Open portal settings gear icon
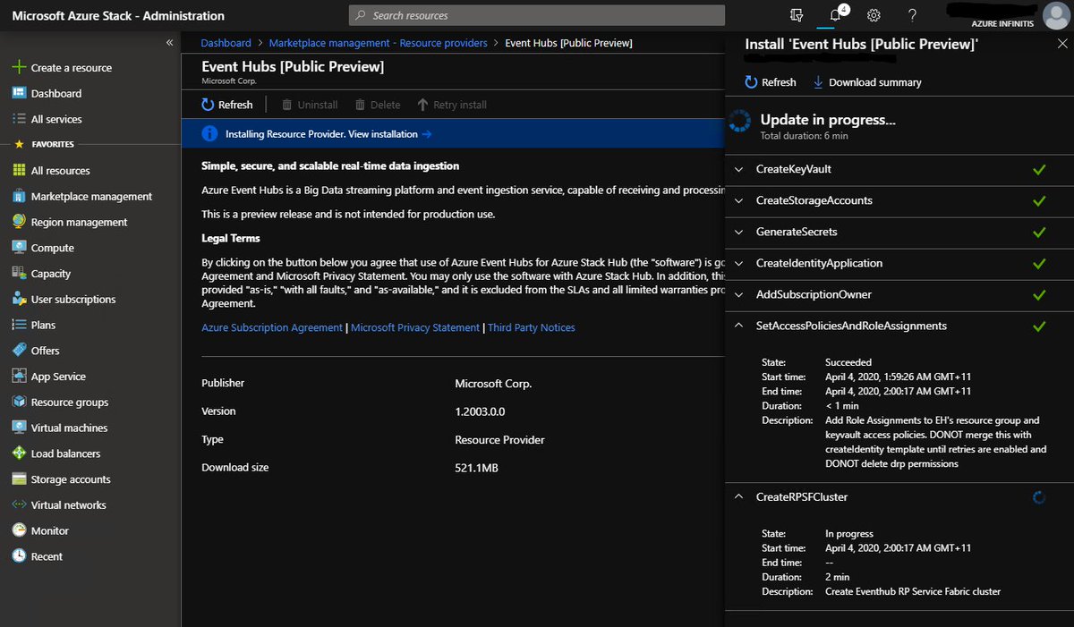The height and width of the screenshot is (627, 1074). [x=874, y=15]
